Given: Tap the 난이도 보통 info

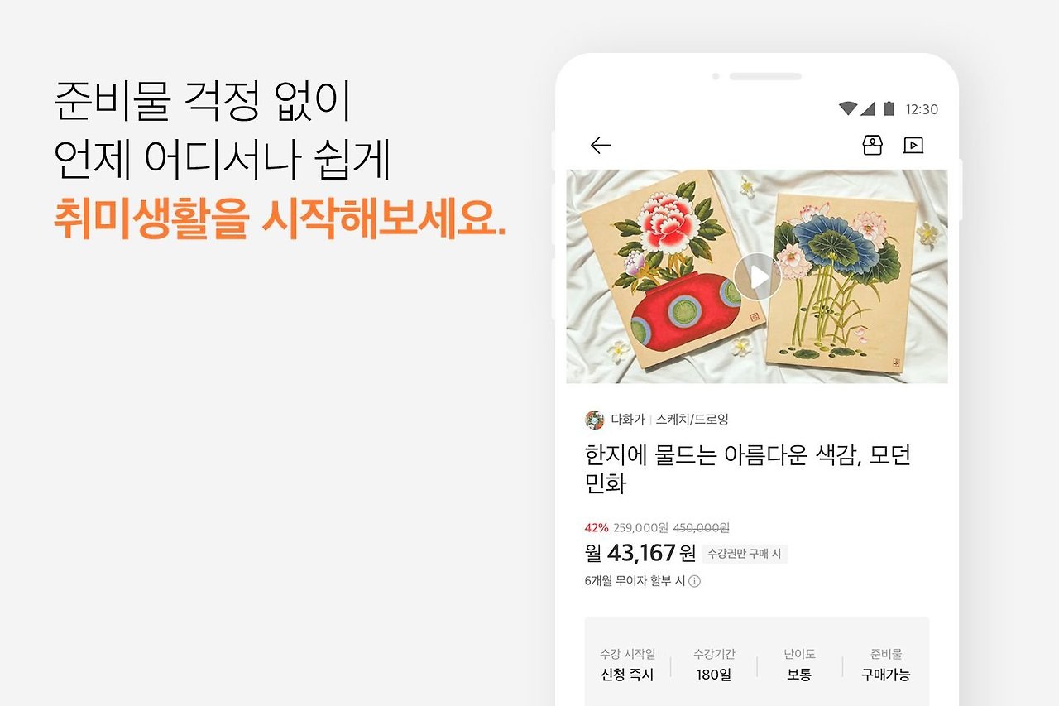Looking at the screenshot, I should click(x=799, y=665).
